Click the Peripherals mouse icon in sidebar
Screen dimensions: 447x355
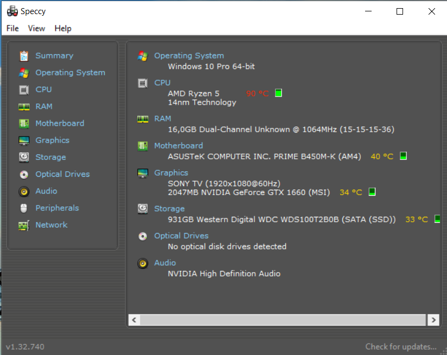click(24, 208)
